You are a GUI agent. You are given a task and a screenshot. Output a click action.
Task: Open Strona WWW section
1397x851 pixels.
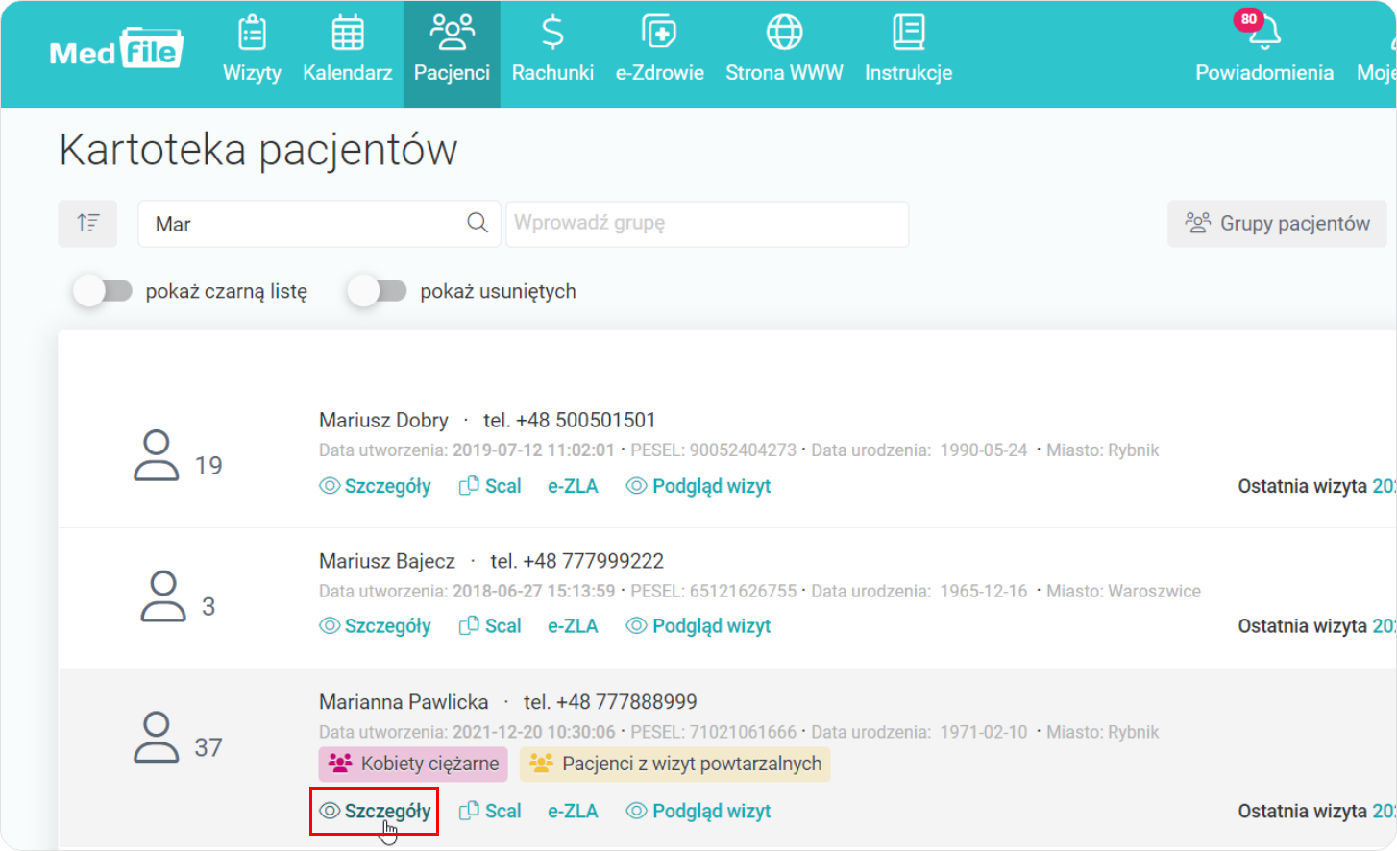pyautogui.click(x=784, y=50)
